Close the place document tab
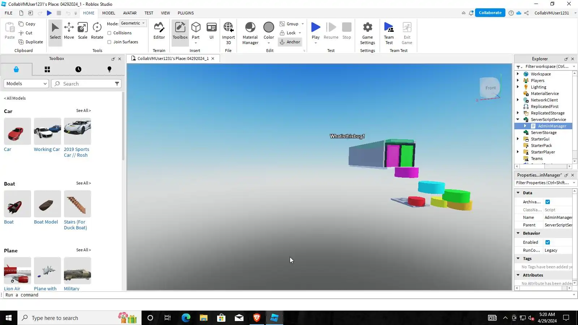The height and width of the screenshot is (325, 578). click(x=213, y=58)
